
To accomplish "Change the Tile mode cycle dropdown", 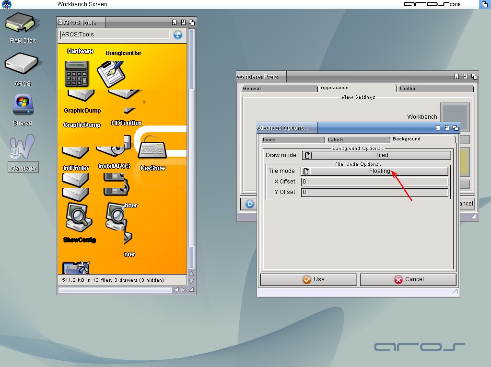I will point(374,171).
